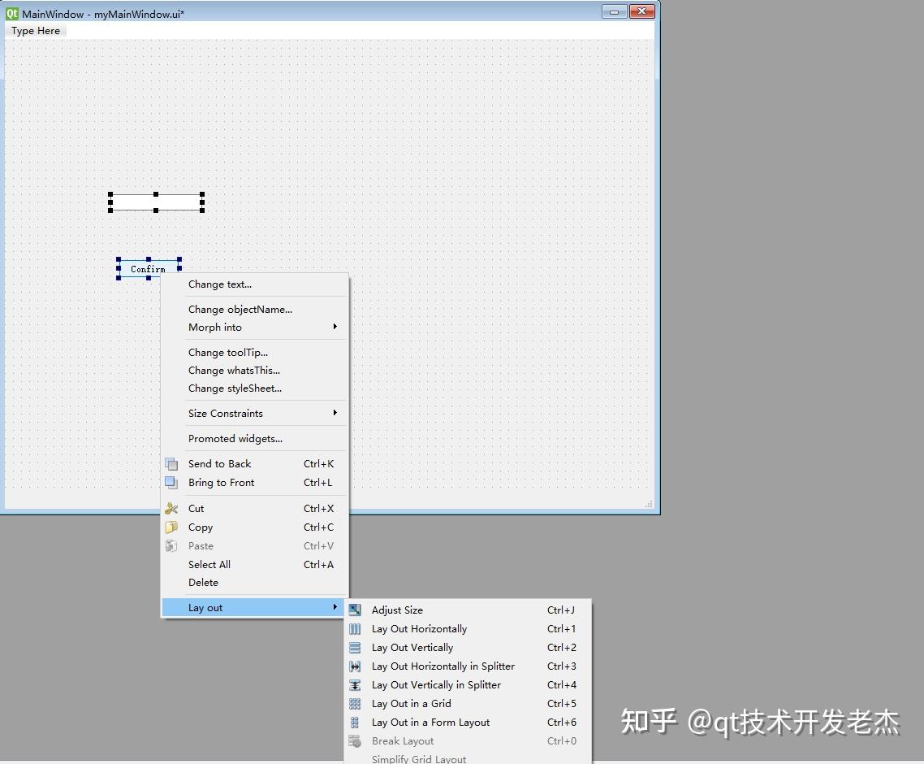Image resolution: width=924 pixels, height=764 pixels.
Task: Select the Copy icon in the context menu
Action: 172,527
